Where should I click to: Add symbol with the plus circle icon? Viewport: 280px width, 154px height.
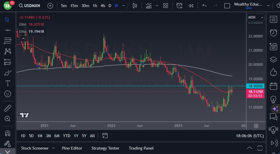pyautogui.click(x=50, y=6)
